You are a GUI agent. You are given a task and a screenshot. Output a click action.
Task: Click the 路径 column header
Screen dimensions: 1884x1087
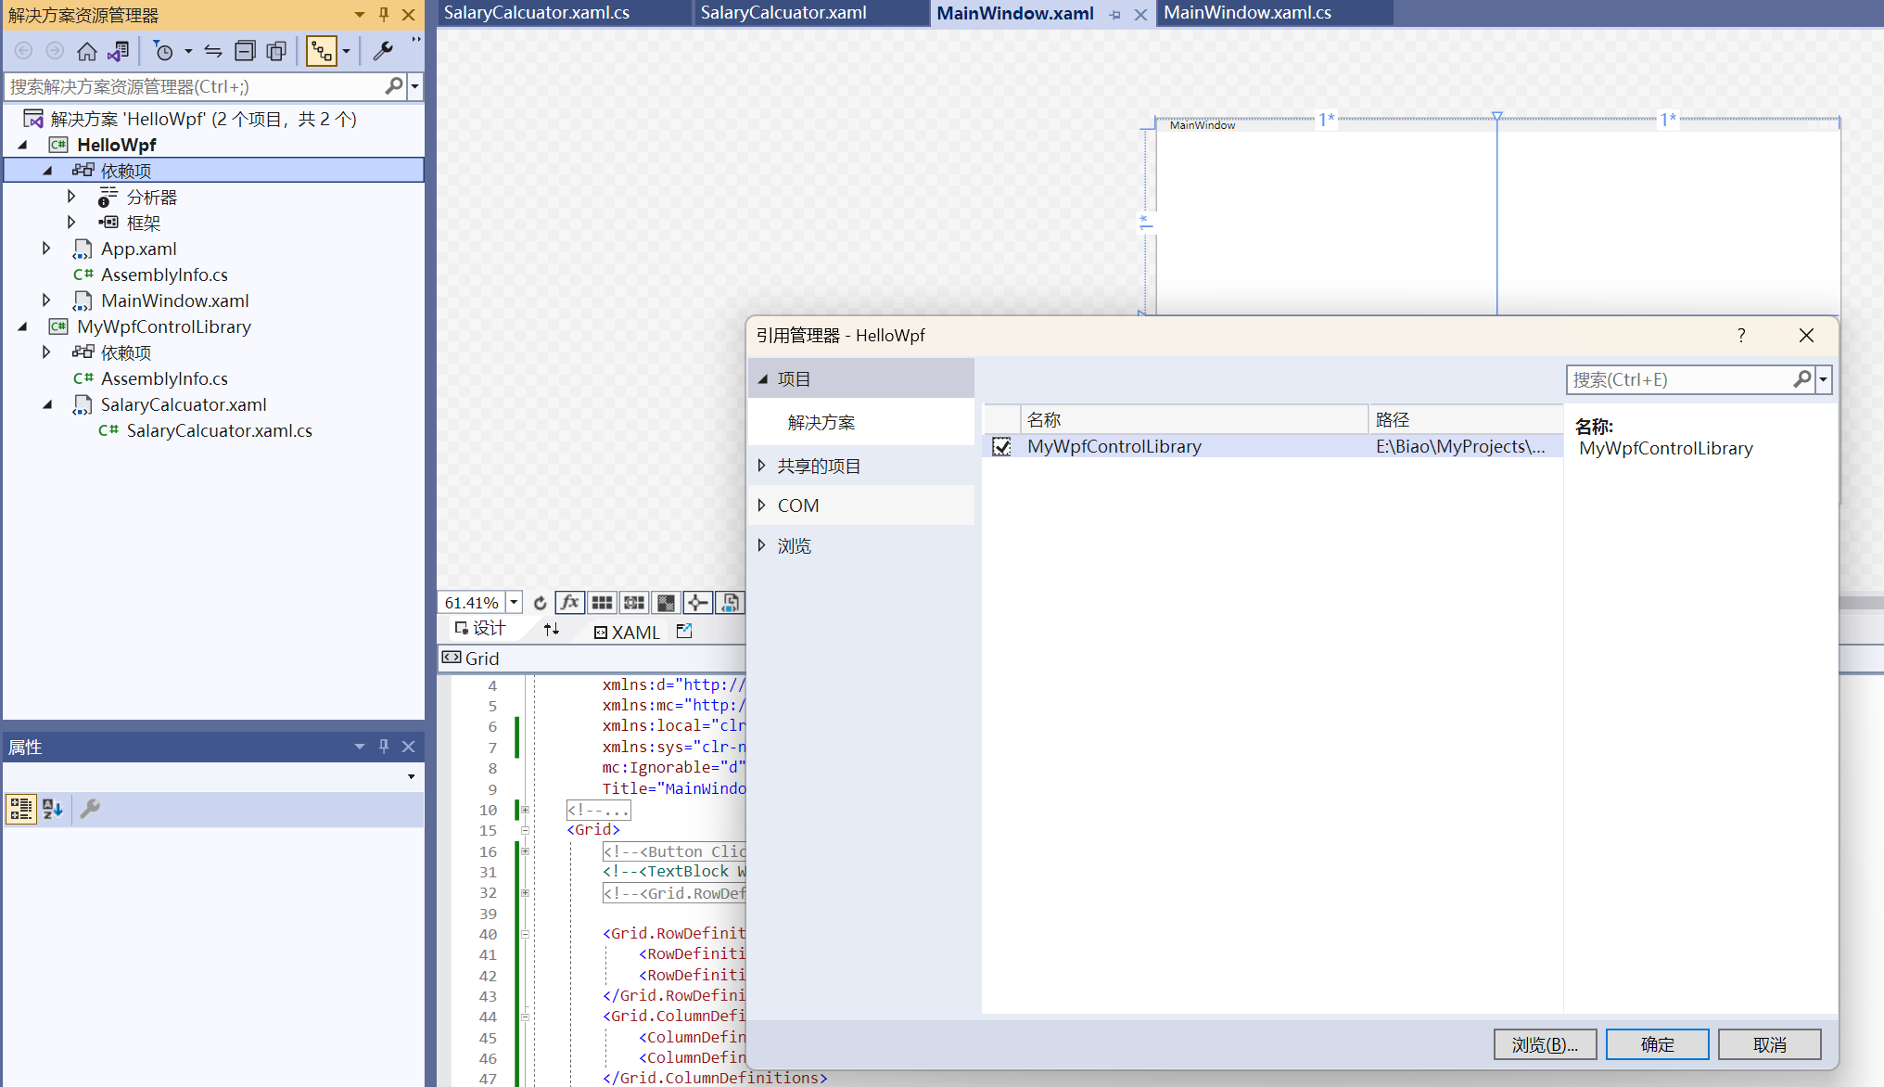1466,420
